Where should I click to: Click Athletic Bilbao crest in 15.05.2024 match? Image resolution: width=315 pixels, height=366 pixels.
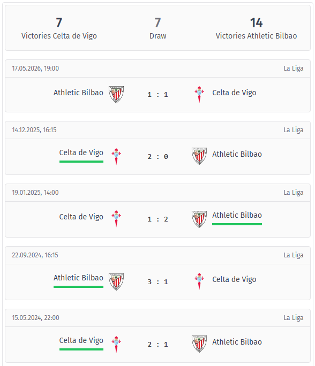199,344
